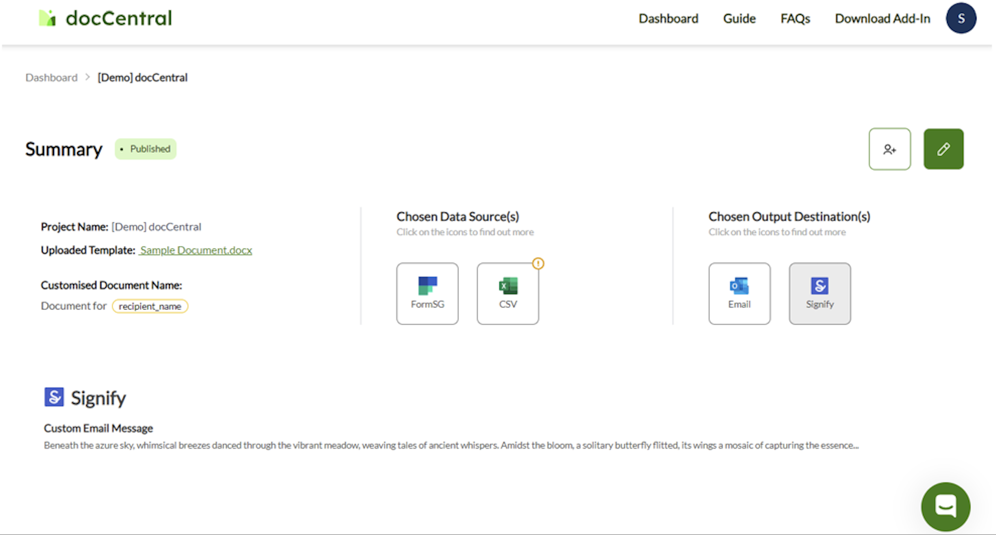Click the warning badge on CSV
The height and width of the screenshot is (535, 996).
pyautogui.click(x=538, y=263)
